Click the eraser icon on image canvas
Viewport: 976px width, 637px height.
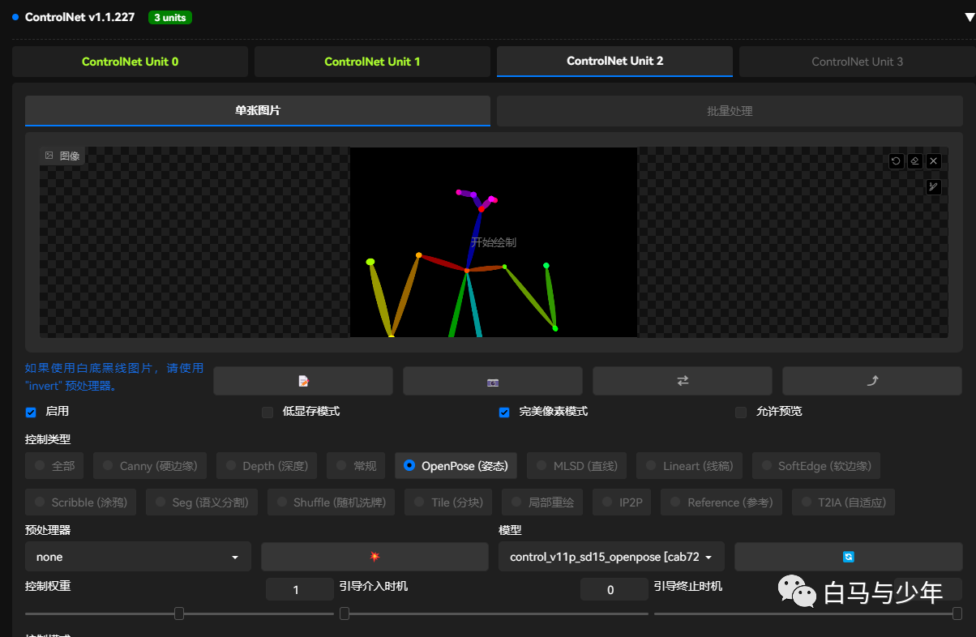click(x=914, y=161)
